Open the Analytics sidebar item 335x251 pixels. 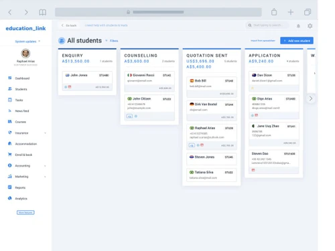pos(21,199)
